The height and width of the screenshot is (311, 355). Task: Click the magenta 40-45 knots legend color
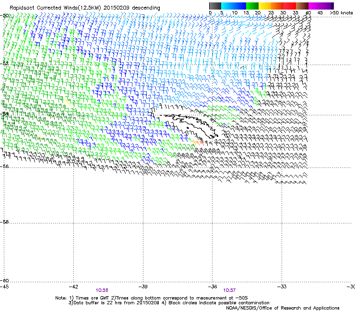point(315,6)
